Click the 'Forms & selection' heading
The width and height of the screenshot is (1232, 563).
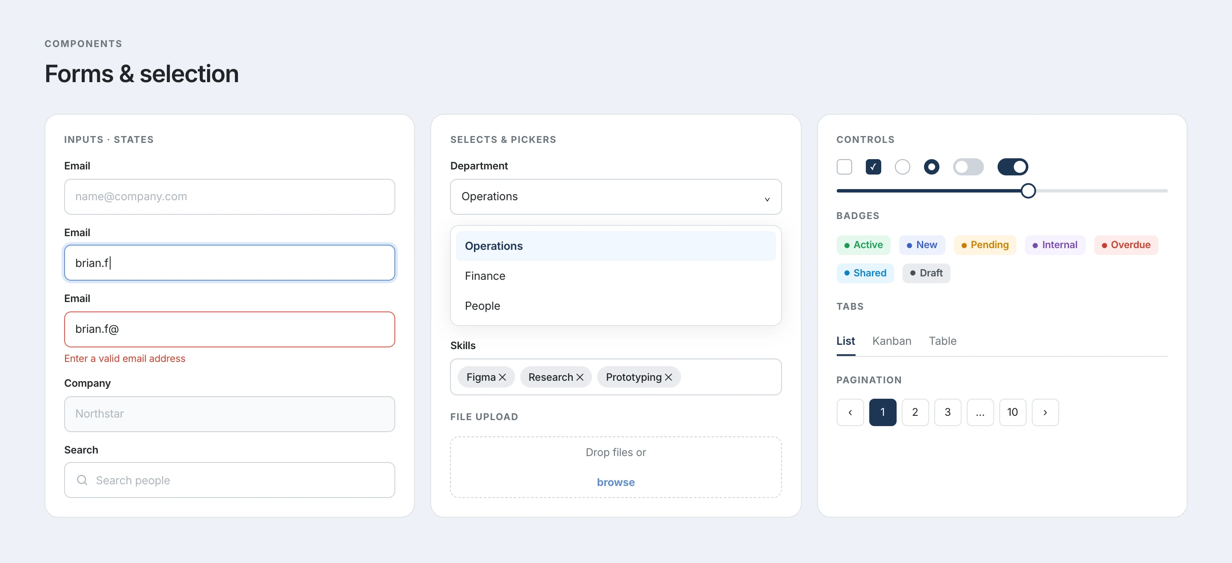point(142,74)
